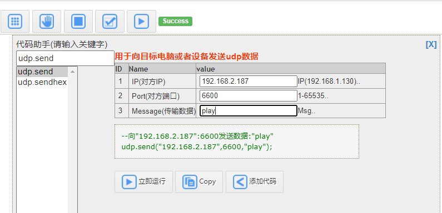Click the grid keypad toolbar icon
The height and width of the screenshot is (213, 442).
15,22
